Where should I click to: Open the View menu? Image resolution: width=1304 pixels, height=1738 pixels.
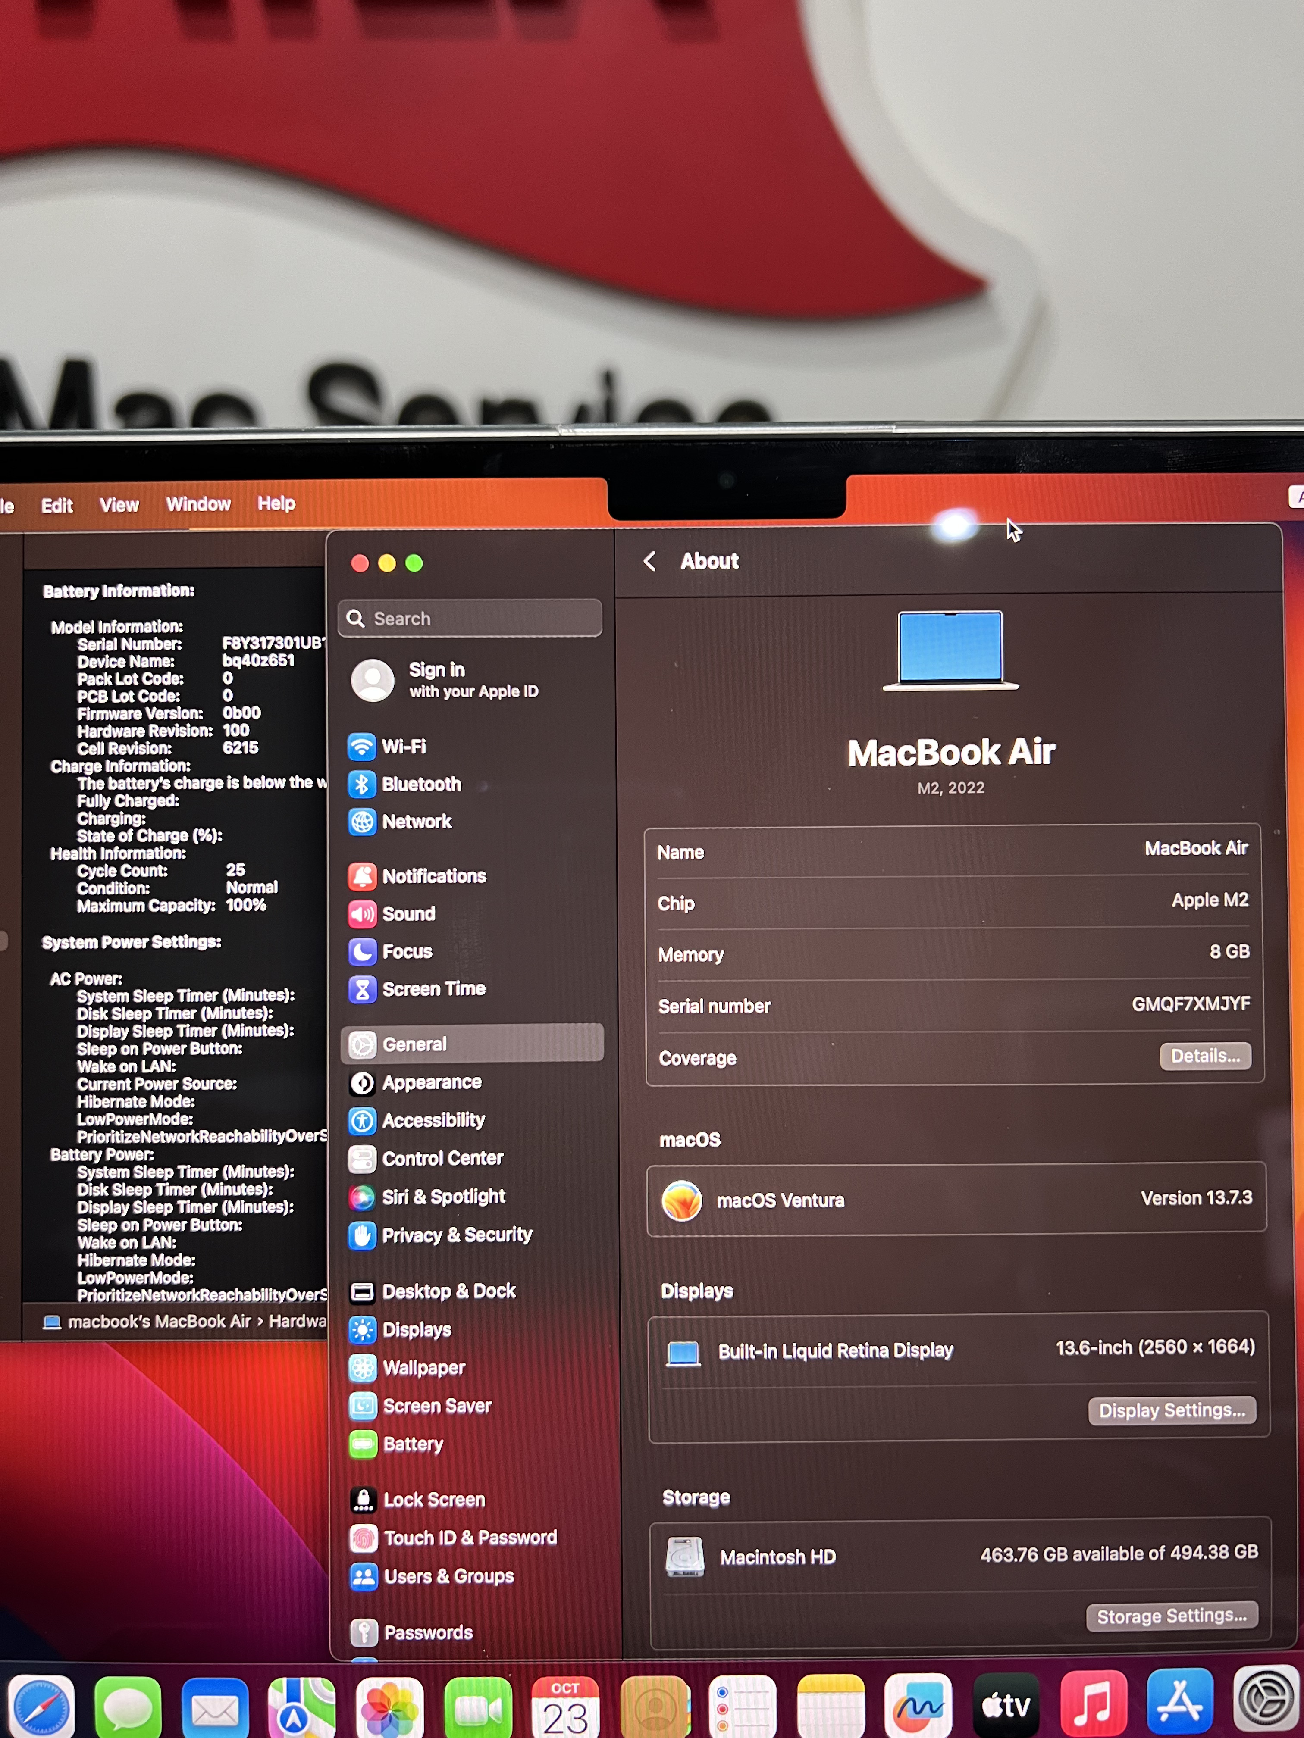point(119,505)
